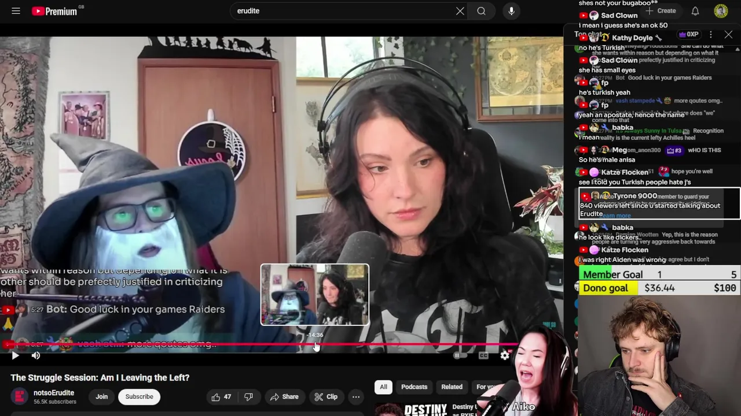The image size is (741, 416).
Task: Select the All filter chip
Action: [x=383, y=387]
